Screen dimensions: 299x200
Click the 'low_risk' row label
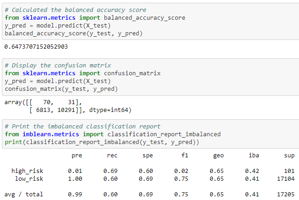coord(29,179)
